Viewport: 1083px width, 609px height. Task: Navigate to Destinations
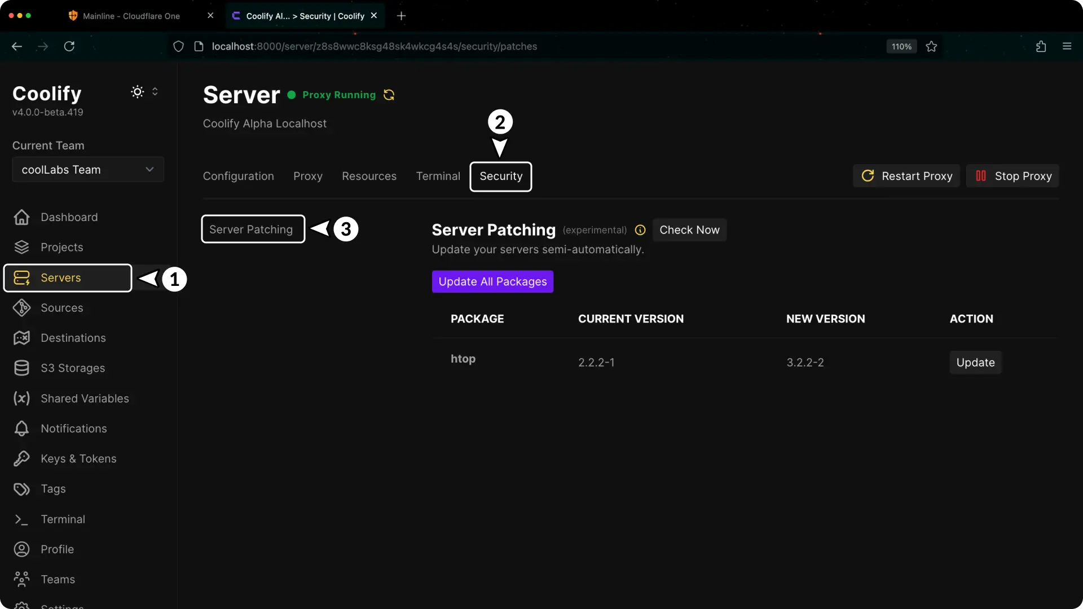click(x=73, y=338)
